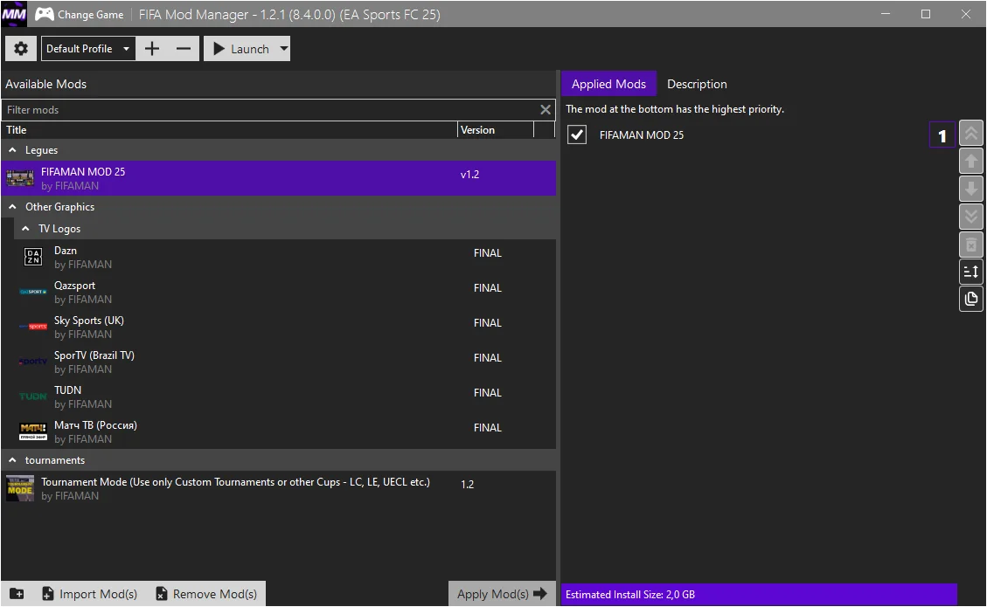The width and height of the screenshot is (987, 607).
Task: Select the Tournament Mode mod row
Action: pos(278,489)
